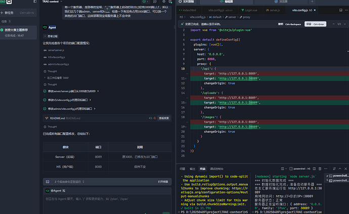Click the new chat plus-bubble icon
The height and width of the screenshot is (214, 349).
point(155,2)
